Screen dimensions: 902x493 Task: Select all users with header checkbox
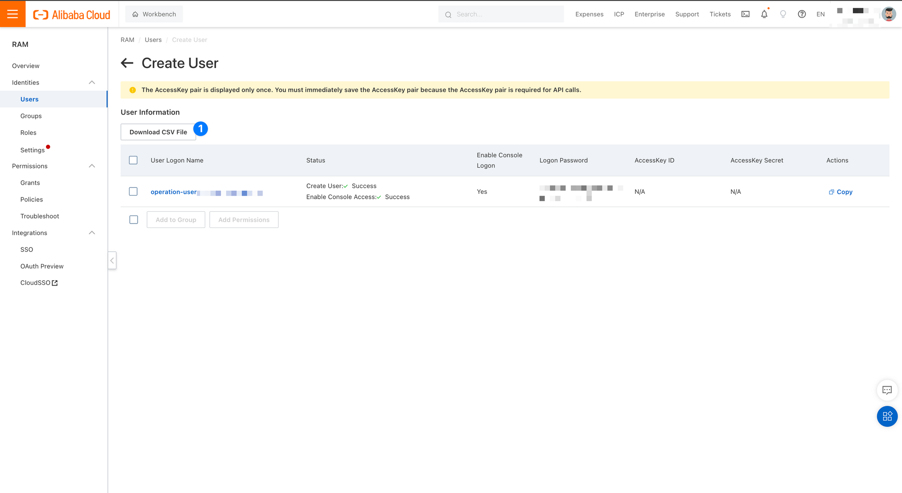tap(133, 160)
